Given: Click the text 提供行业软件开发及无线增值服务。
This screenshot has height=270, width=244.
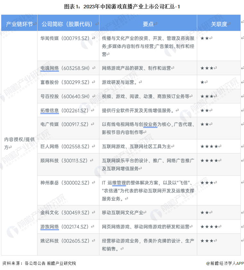Looking at the screenshot, I should coord(139,110).
